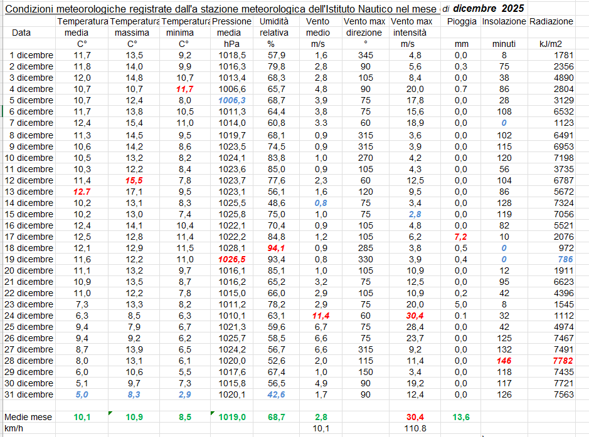
Task: Select the 'Pioggia' column header cell
Action: 462,21
